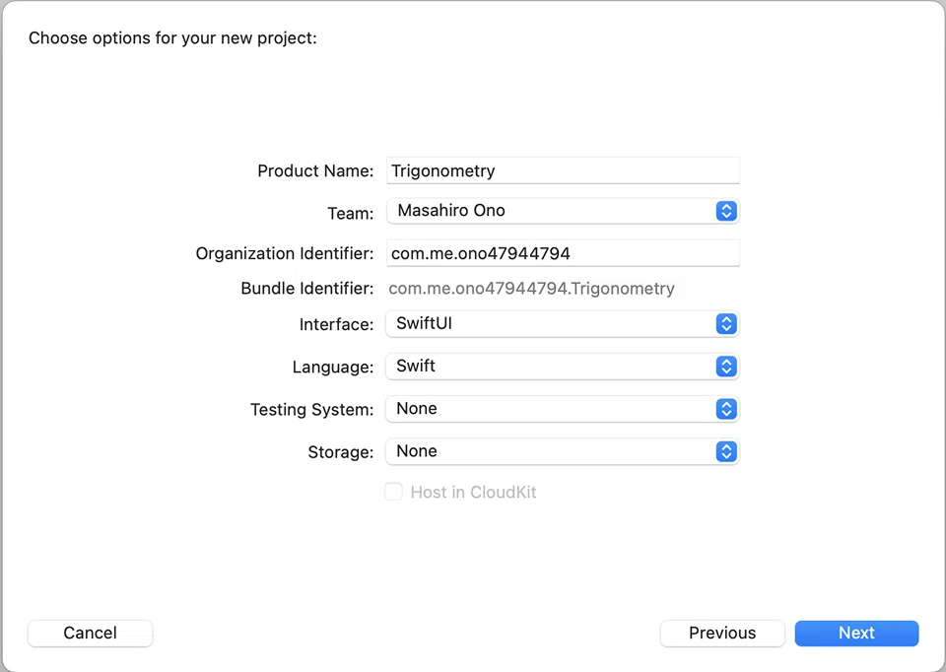946x672 pixels.
Task: Toggle the Host in CloudKit checkbox
Action: pos(394,493)
